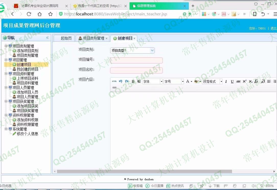Undo last edit in project content editor
This screenshot has height=190, width=277.
tap(121, 81)
